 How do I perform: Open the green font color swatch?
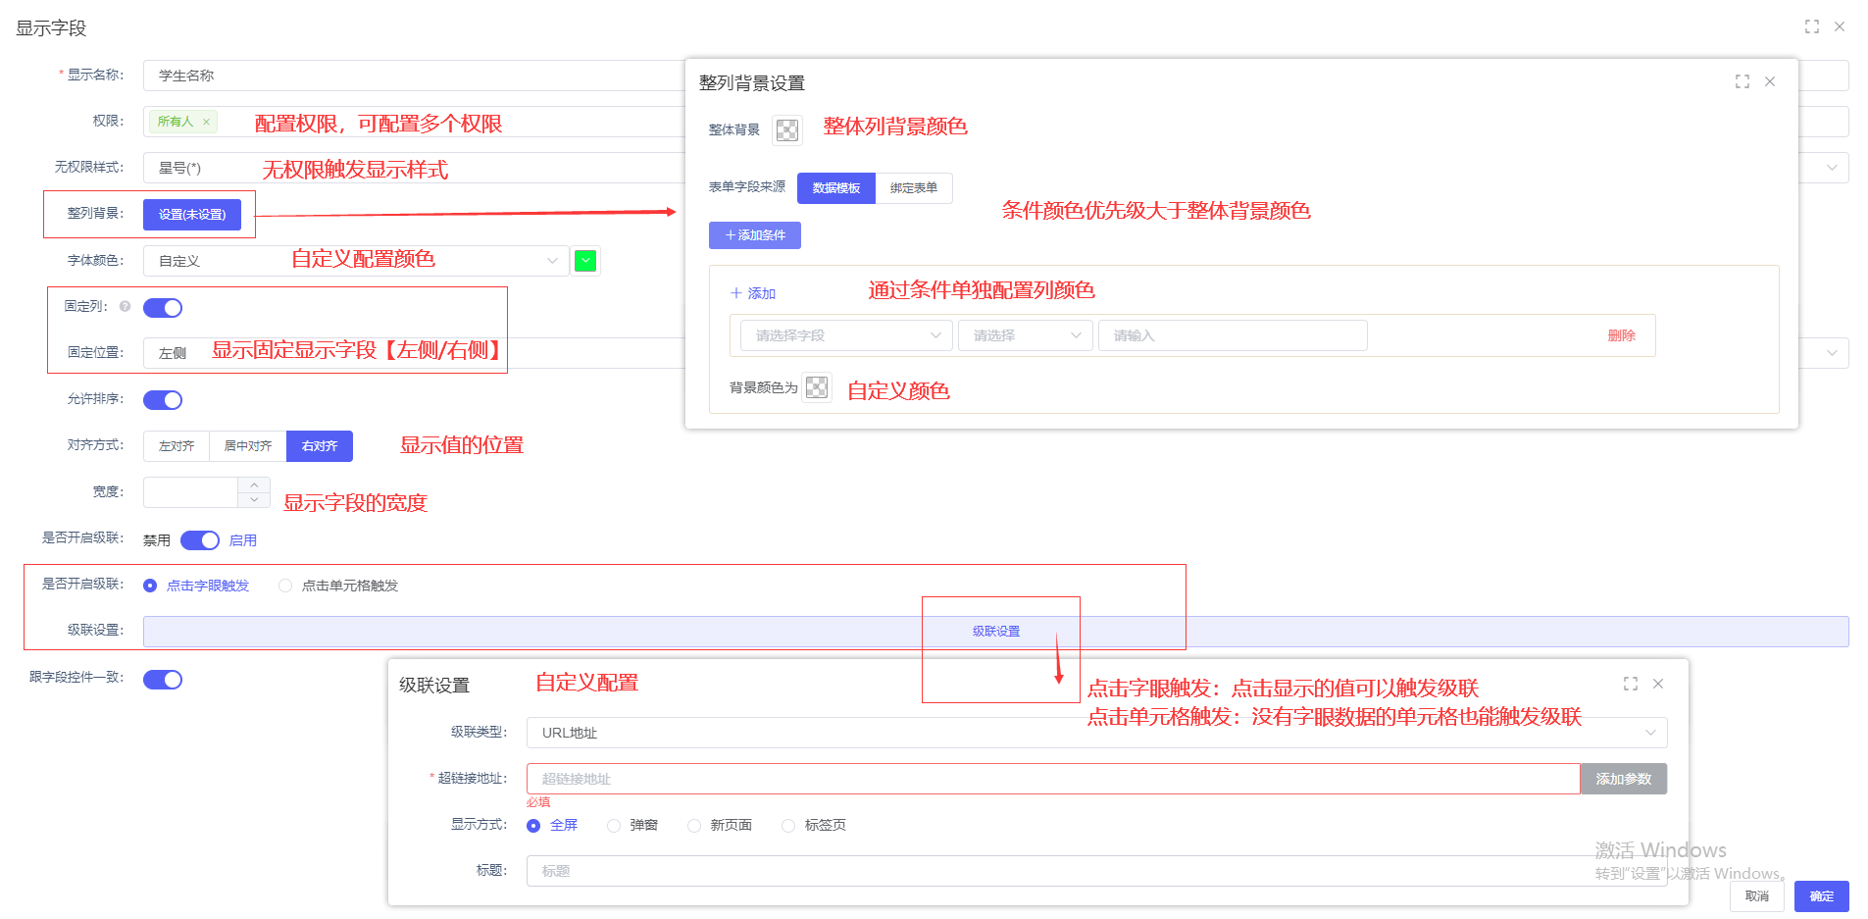(x=585, y=261)
